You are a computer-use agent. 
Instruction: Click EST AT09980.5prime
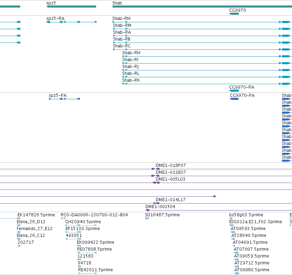(x=252, y=270)
